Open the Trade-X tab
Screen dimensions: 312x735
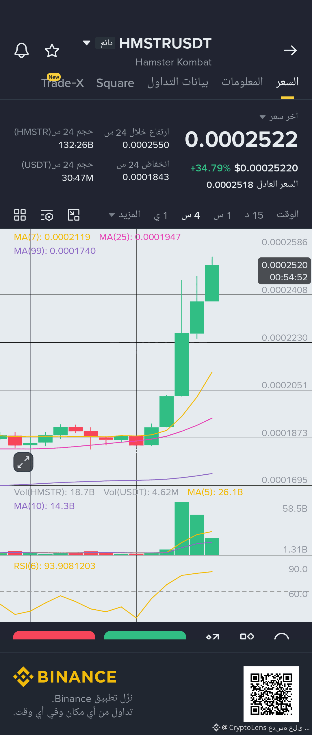[62, 83]
